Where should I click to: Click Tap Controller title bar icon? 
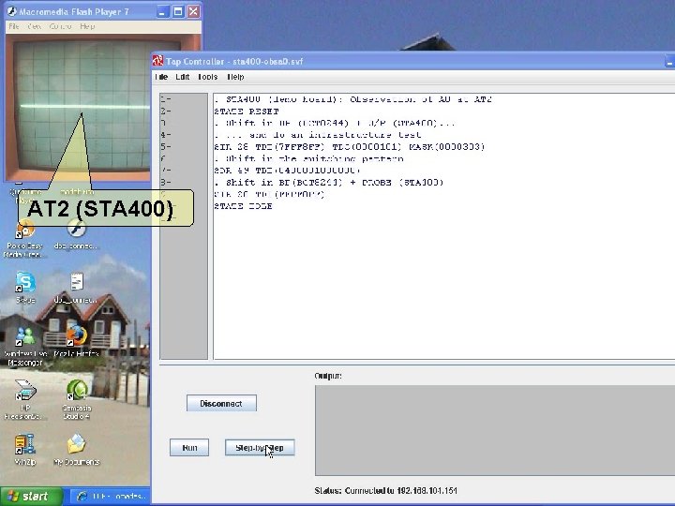[x=158, y=61]
